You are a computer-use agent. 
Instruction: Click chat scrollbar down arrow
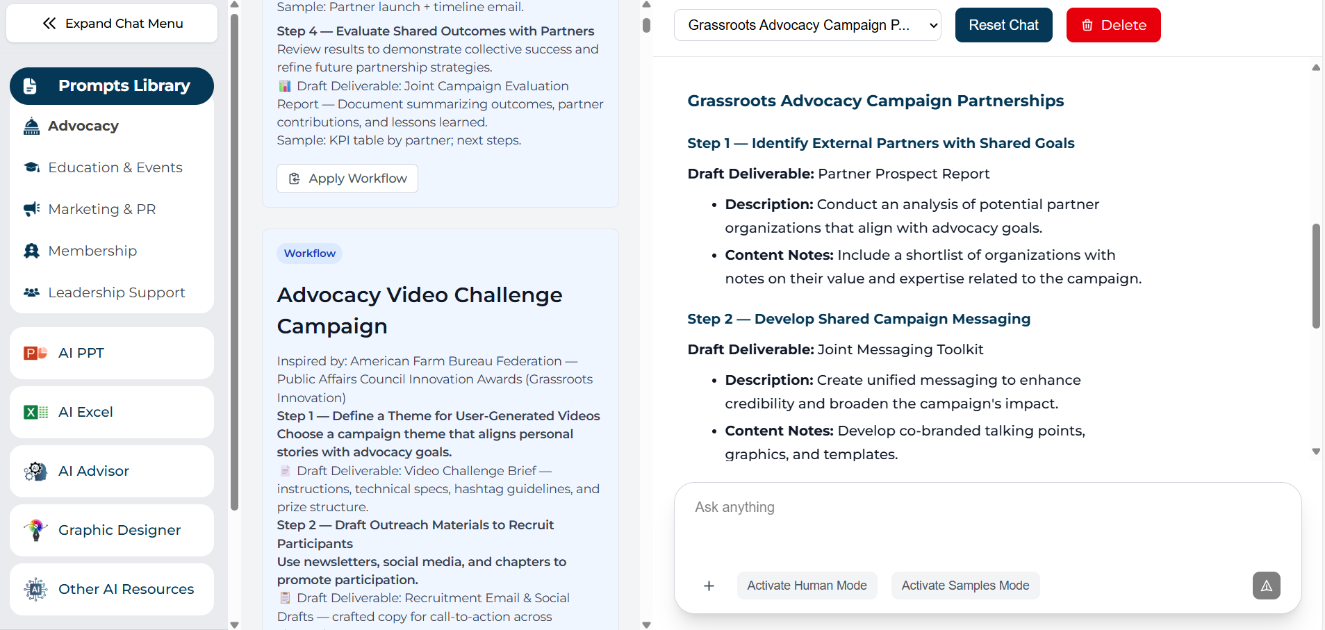(x=1316, y=451)
